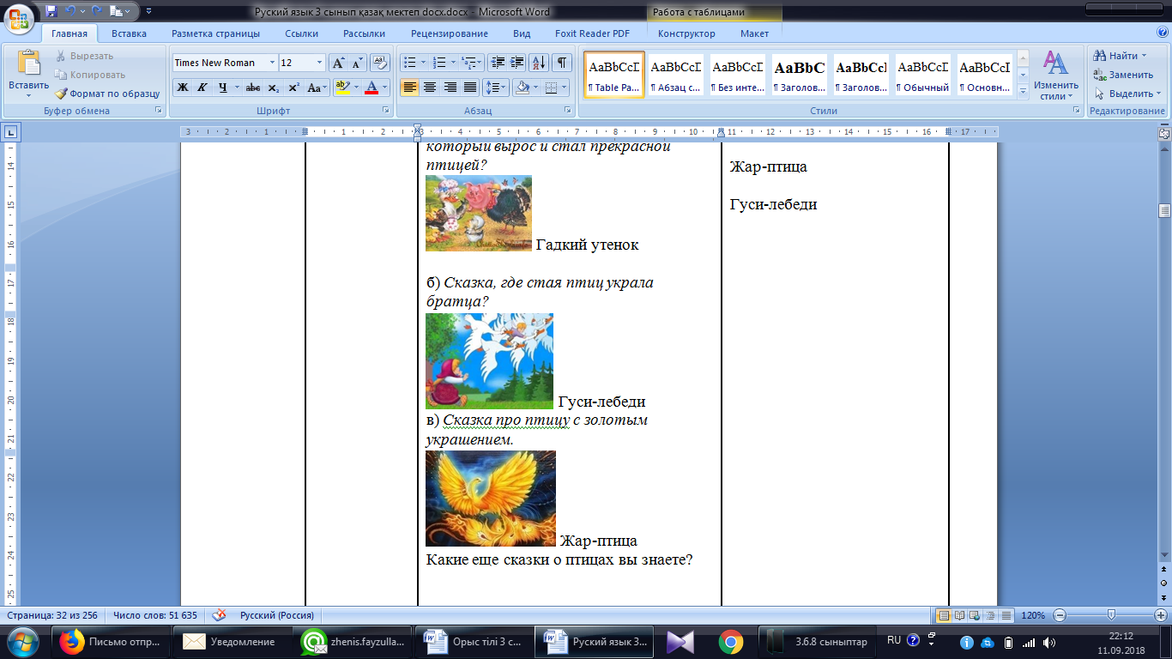
Task: Shrink the font size with the smaller A icon
Action: (x=356, y=63)
